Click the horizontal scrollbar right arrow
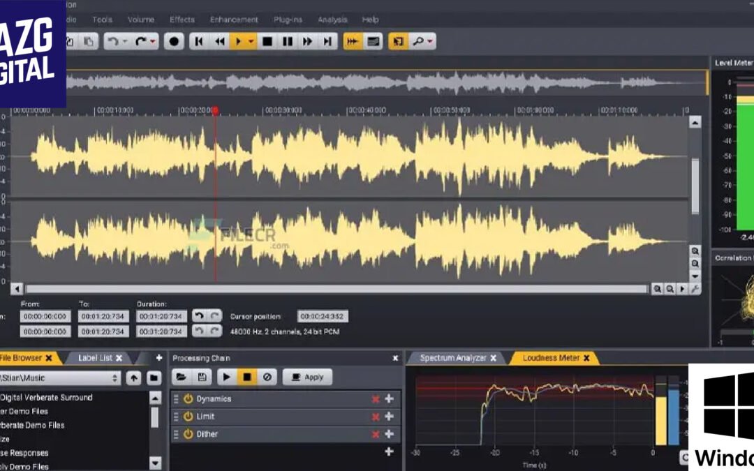The image size is (754, 471). 682,289
